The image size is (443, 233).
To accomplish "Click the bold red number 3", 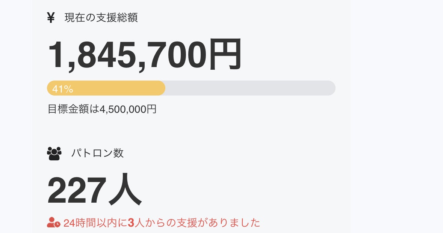I will pyautogui.click(x=131, y=223).
